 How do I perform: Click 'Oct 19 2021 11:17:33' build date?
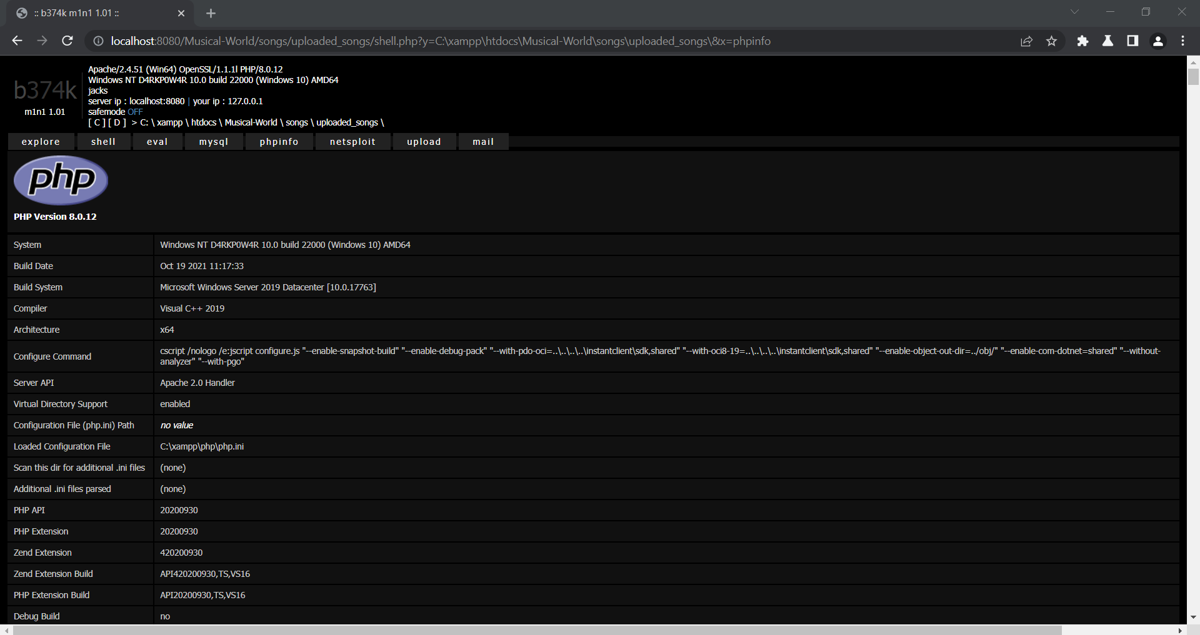point(202,266)
